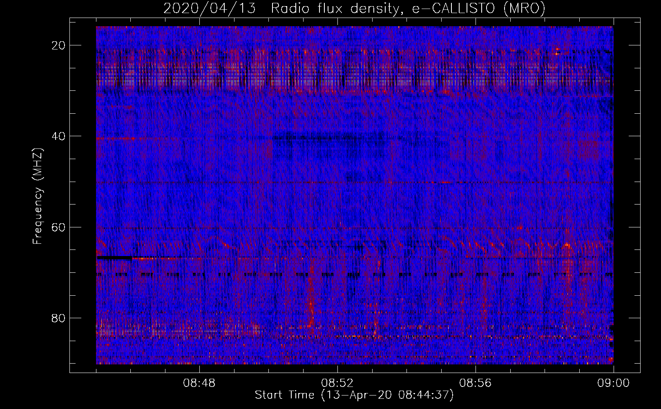
Task: Click the black horizontal bar near 67 MHz
Action: point(114,258)
